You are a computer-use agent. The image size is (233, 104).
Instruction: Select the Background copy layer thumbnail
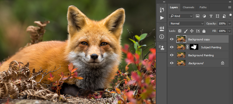181,39
